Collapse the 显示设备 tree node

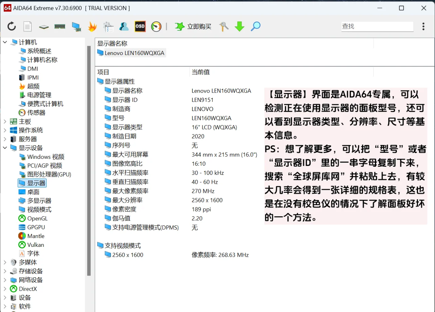[5, 148]
